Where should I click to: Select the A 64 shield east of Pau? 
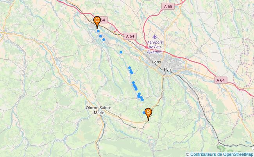coord(221,80)
